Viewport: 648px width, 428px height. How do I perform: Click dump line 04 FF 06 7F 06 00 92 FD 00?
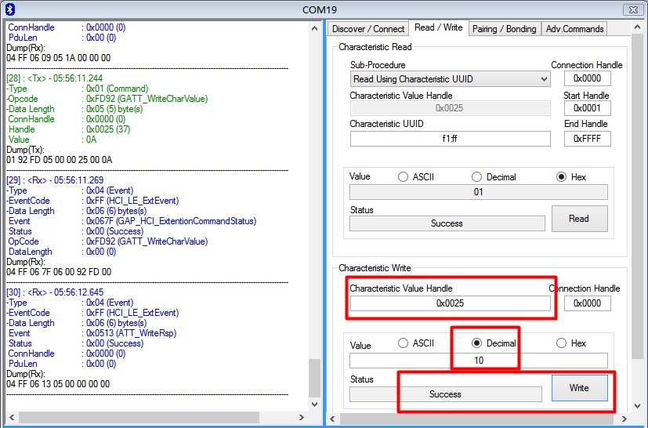point(59,272)
